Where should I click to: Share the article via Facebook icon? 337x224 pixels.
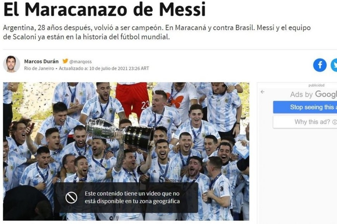pos(320,65)
